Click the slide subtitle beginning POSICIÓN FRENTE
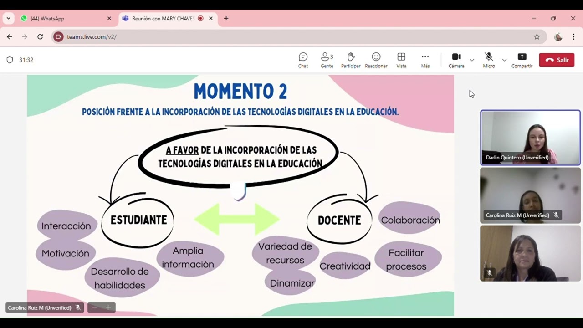Image resolution: width=583 pixels, height=328 pixels. pyautogui.click(x=240, y=112)
